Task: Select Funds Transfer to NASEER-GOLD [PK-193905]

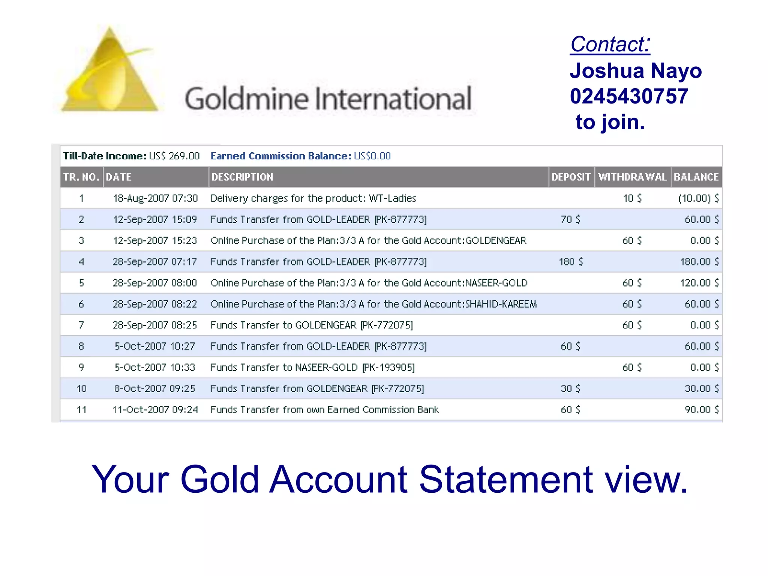Action: [x=313, y=367]
